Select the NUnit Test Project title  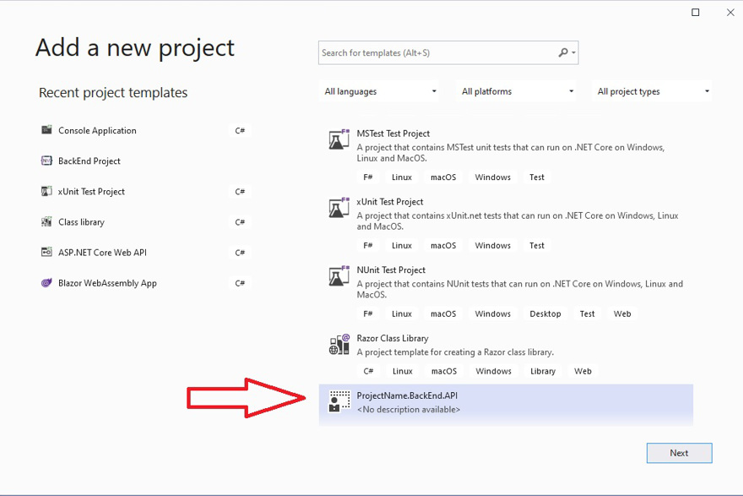391,270
